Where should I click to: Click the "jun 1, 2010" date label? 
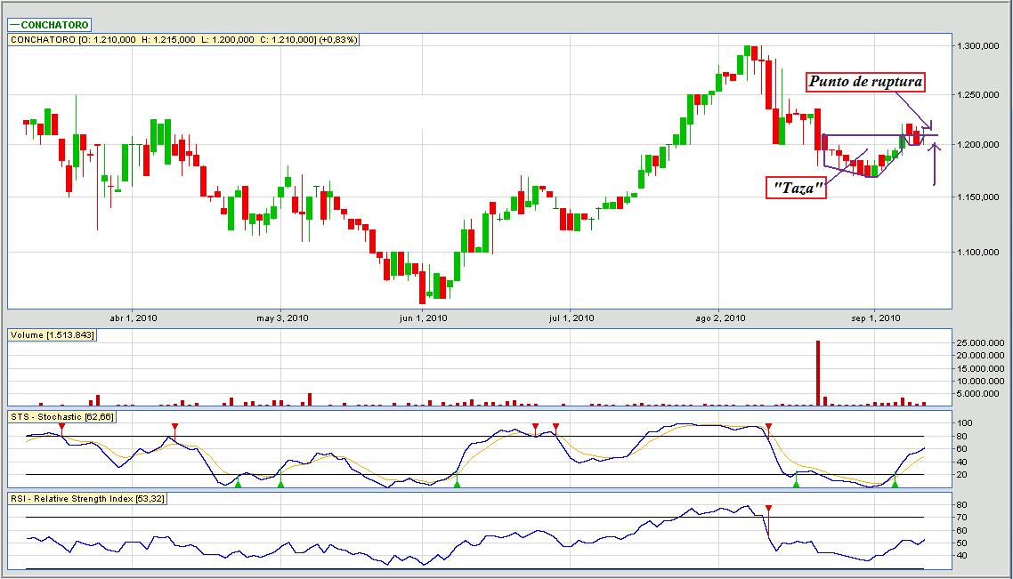pos(424,318)
